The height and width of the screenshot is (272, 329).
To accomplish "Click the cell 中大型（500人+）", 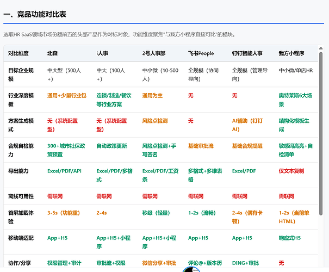I will coord(64,75).
